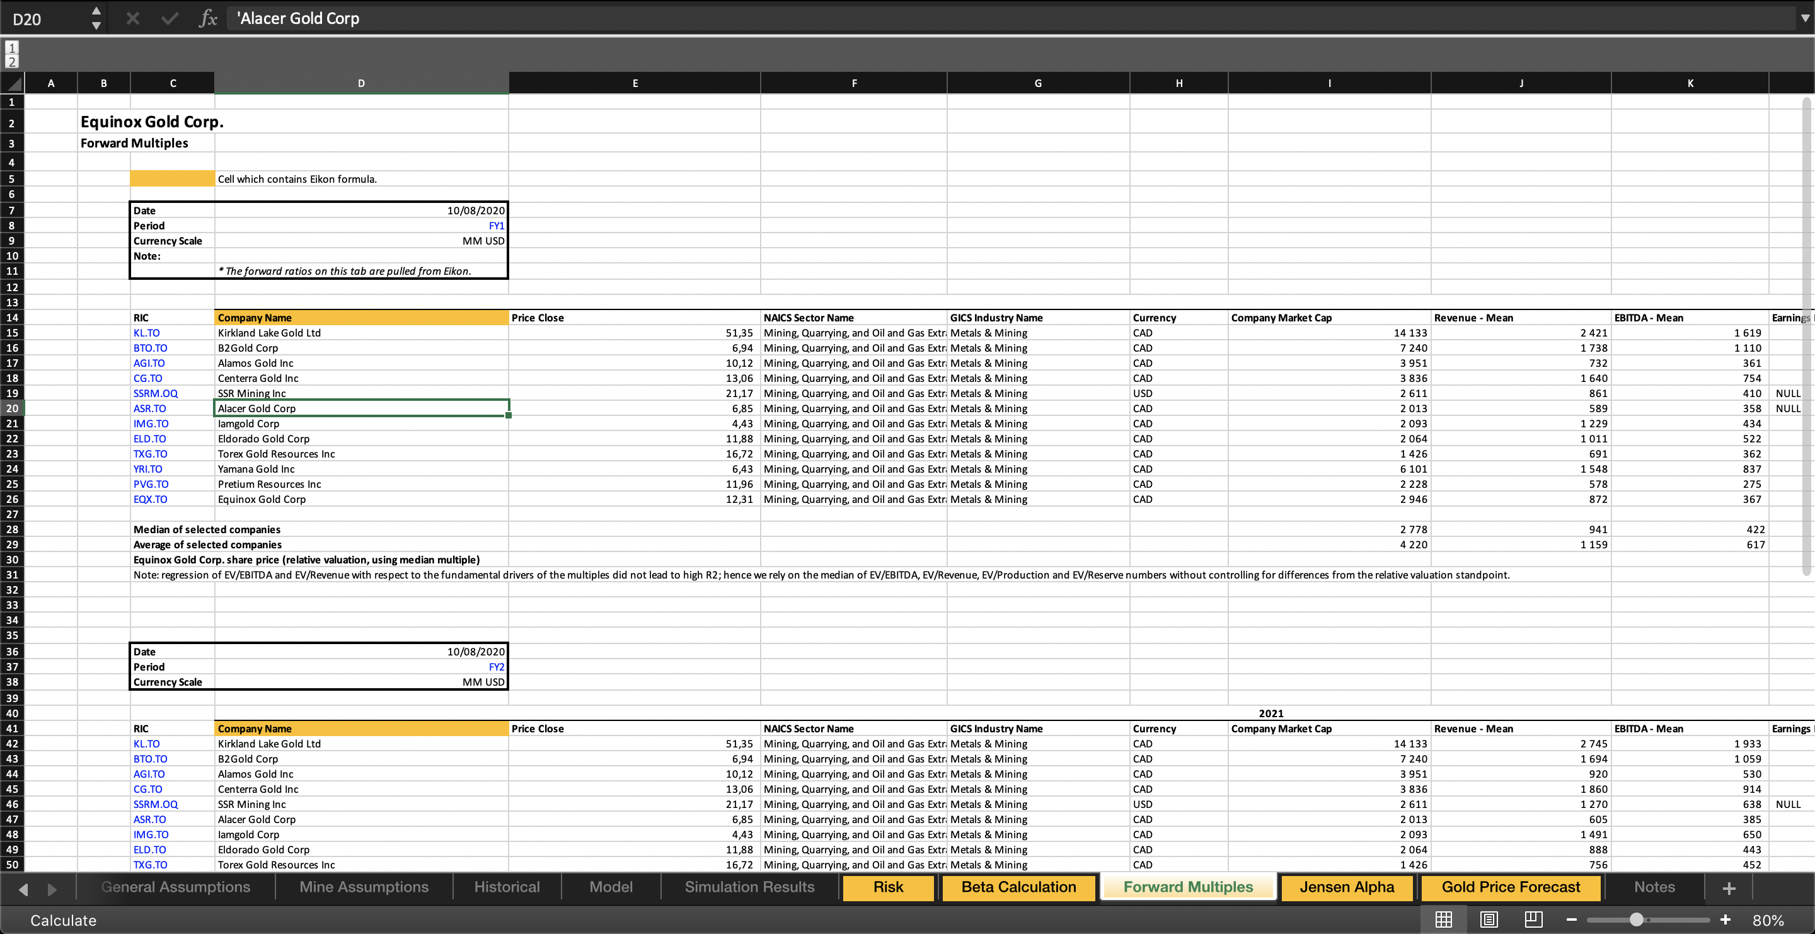Click the formula bar confirm checkmark icon
The width and height of the screenshot is (1815, 934).
[x=170, y=18]
